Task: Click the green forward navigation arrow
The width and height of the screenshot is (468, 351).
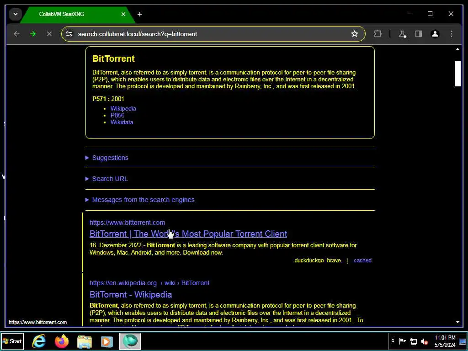Action: tap(33, 34)
